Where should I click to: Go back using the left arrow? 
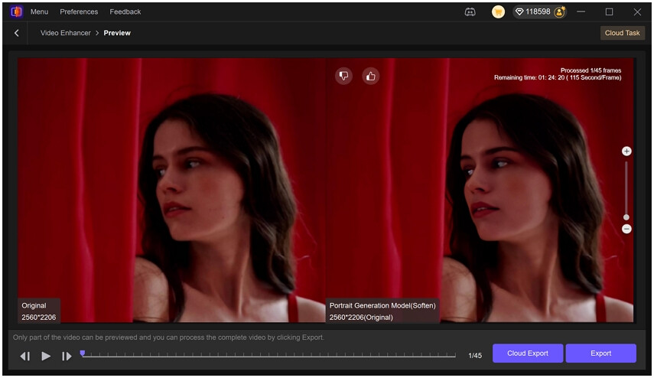click(x=17, y=33)
